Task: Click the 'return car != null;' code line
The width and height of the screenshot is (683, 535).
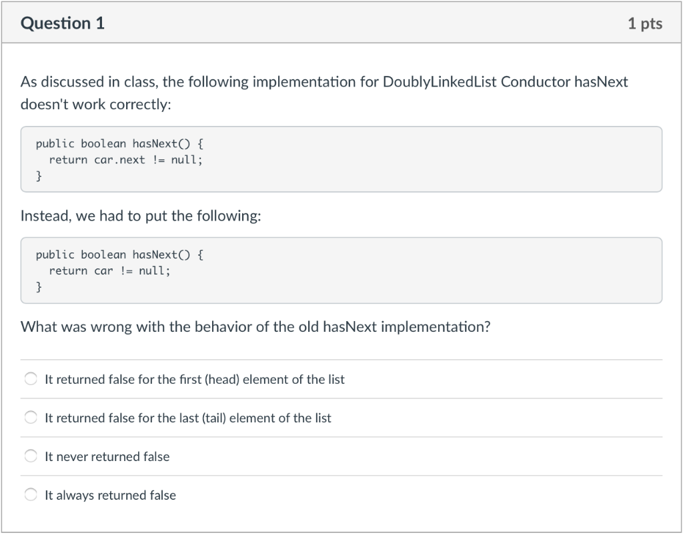Action: (109, 270)
